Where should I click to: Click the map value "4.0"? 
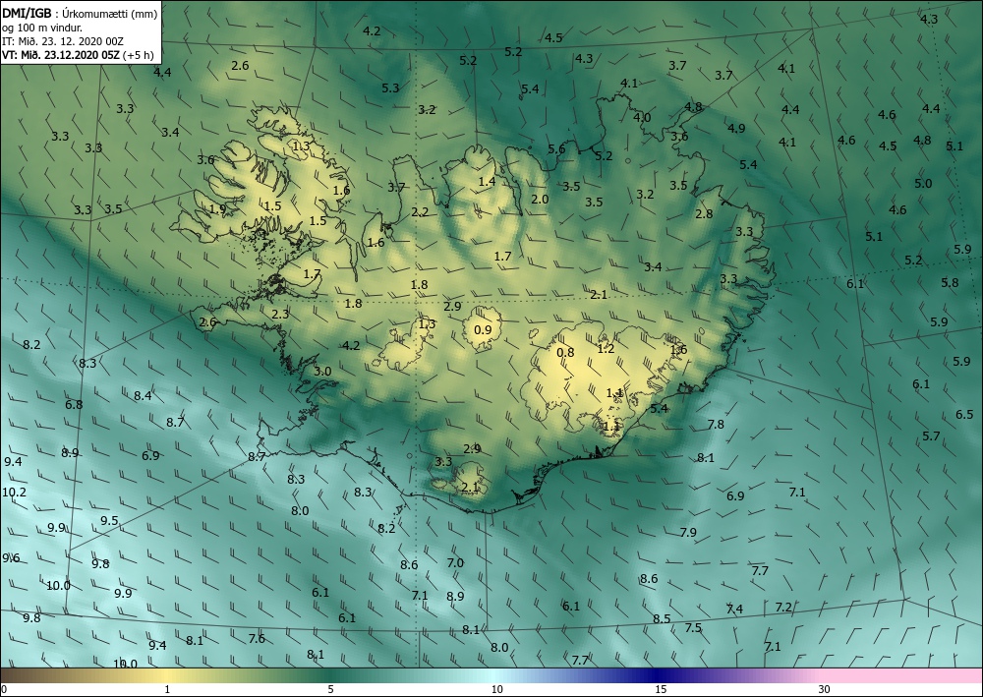[642, 118]
